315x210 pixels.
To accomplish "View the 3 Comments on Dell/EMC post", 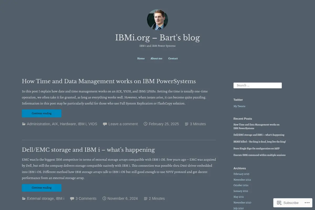I will coord(86,198).
